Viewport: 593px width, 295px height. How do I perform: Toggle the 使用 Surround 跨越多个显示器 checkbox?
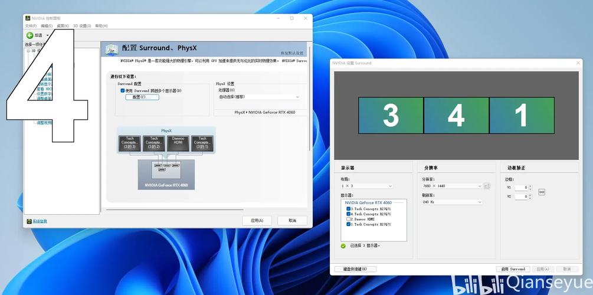[x=123, y=91]
